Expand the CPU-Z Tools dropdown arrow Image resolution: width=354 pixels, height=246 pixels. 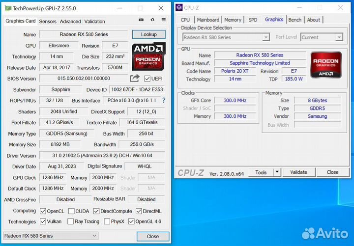pyautogui.click(x=277, y=172)
